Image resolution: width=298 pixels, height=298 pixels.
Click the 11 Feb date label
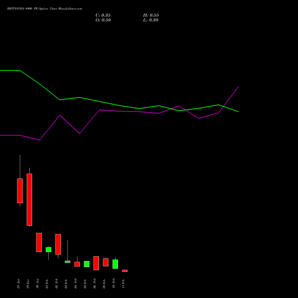[x=123, y=284]
